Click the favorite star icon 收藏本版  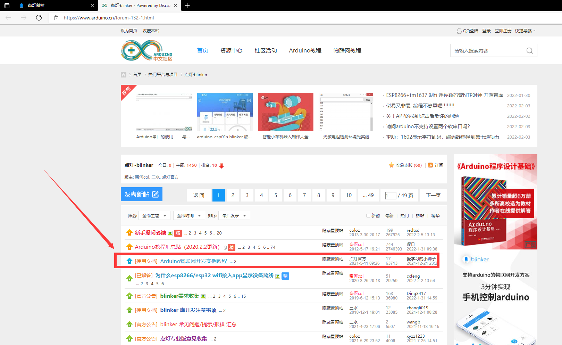tap(391, 165)
